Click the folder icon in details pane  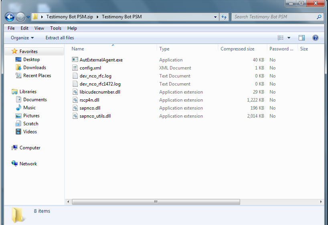[x=18, y=215]
